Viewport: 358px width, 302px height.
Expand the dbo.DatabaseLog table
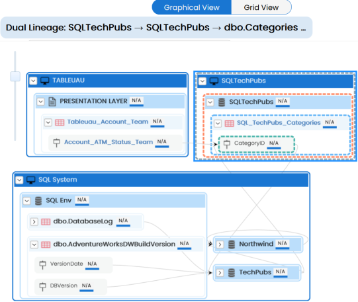point(34,222)
